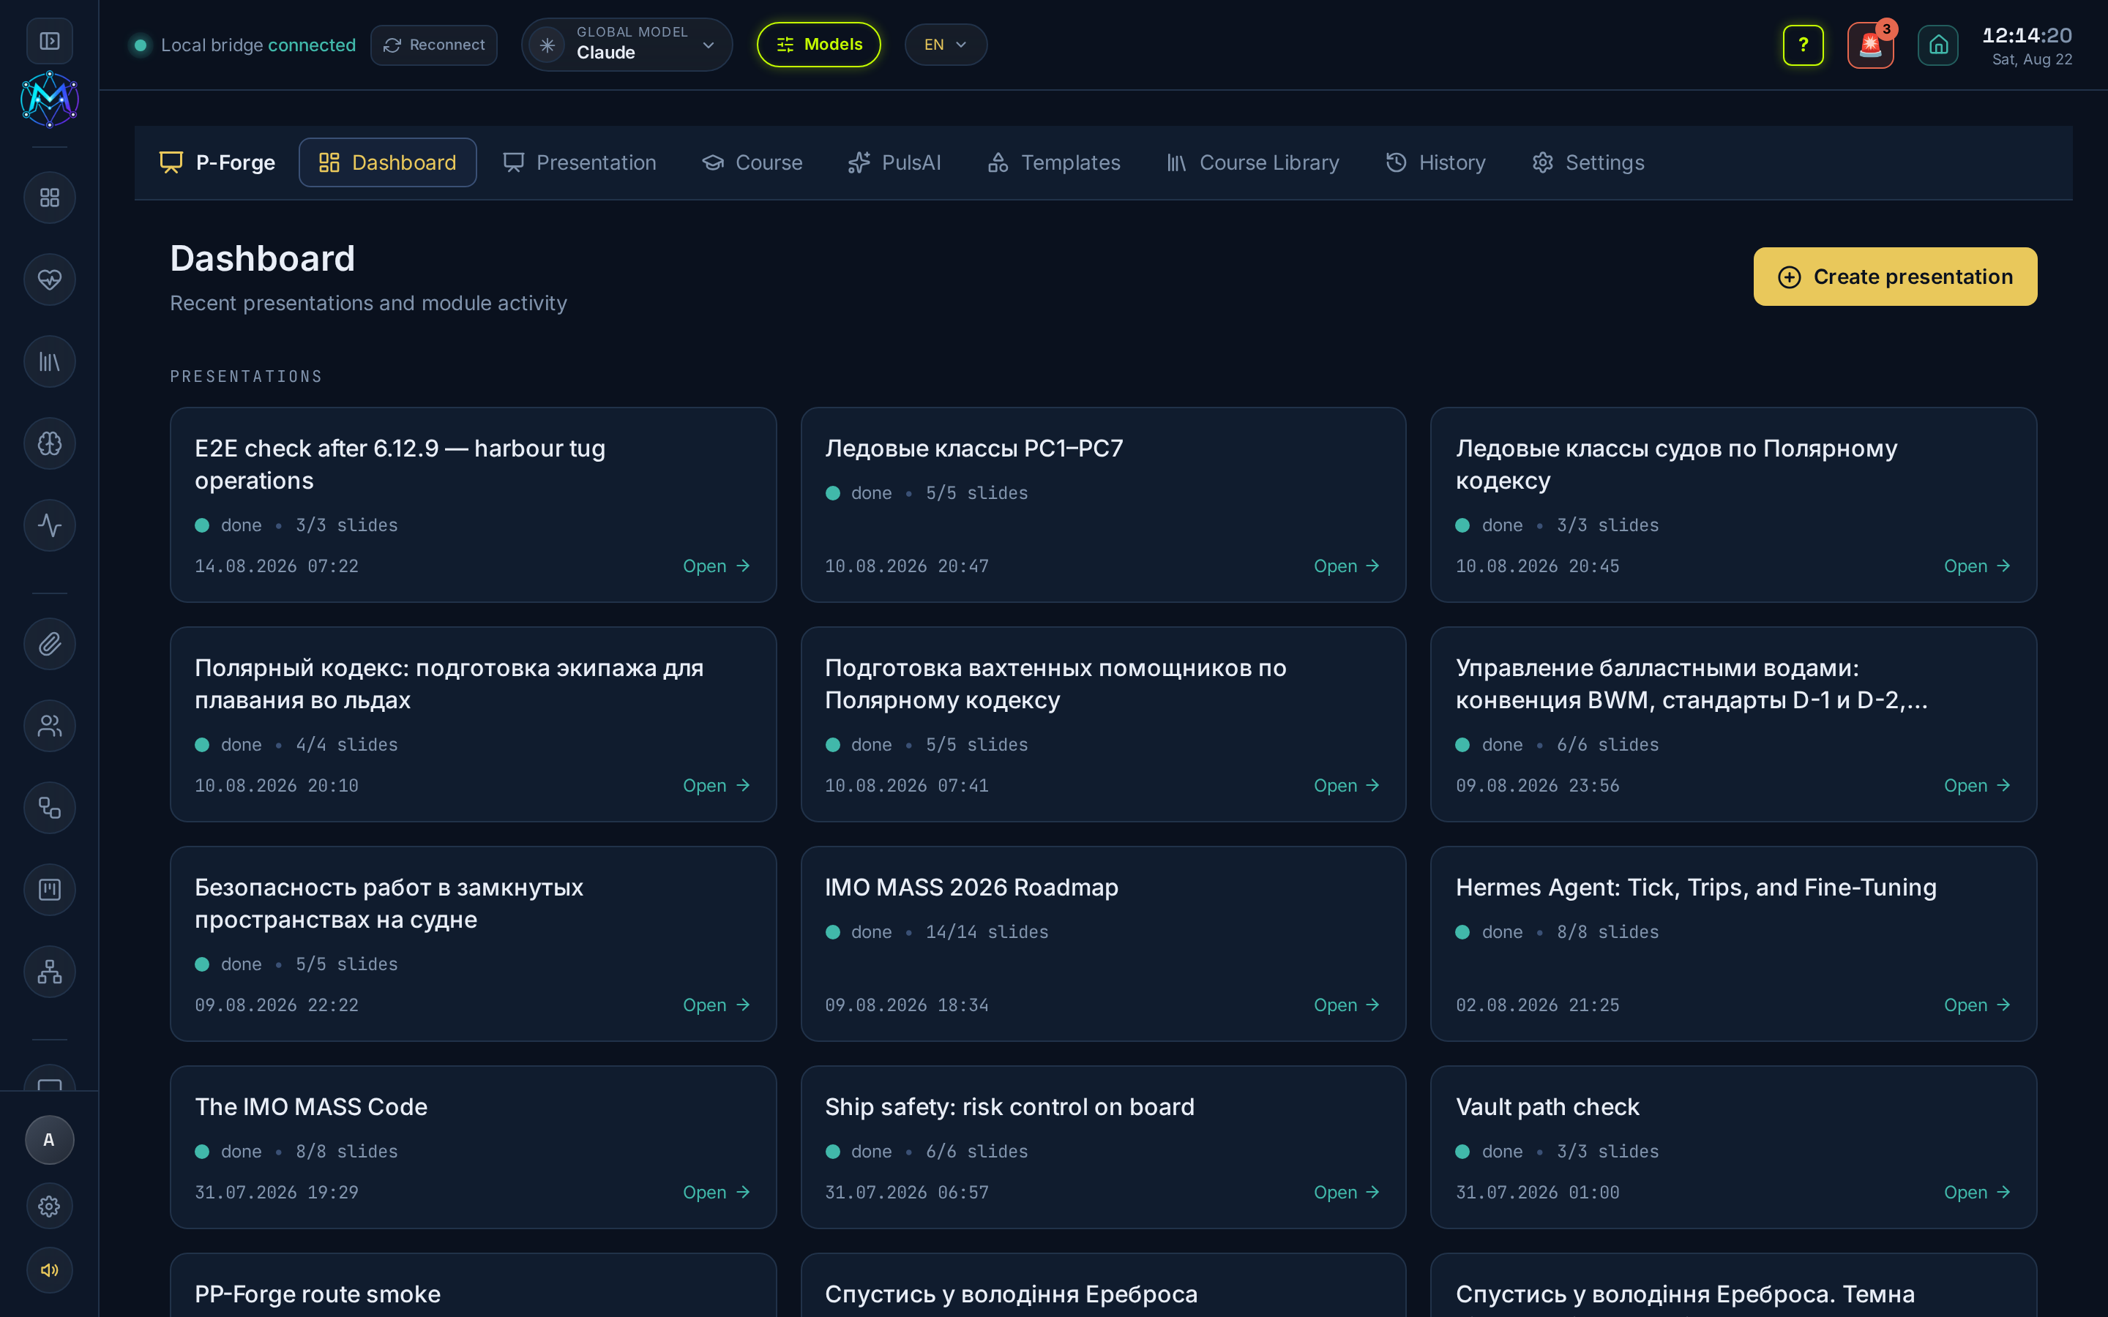
Task: Select the Dashboard tab
Action: (388, 162)
